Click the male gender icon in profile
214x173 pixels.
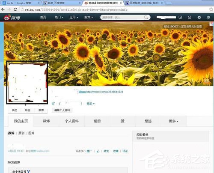[53, 103]
